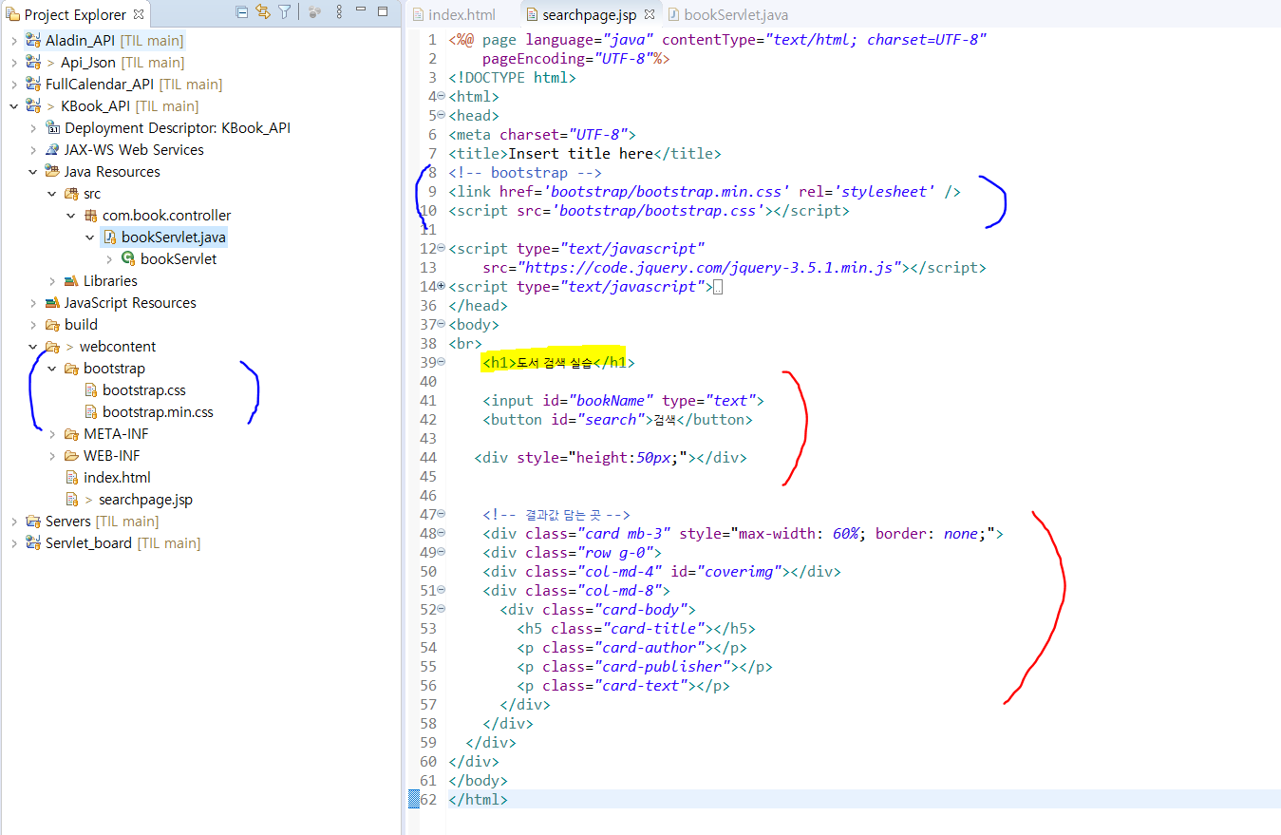
Task: Click the JAX-WS Web Services icon
Action: [52, 150]
